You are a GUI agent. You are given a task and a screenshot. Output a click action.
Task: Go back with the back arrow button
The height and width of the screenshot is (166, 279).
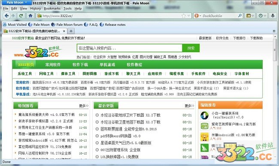click(x=6, y=16)
